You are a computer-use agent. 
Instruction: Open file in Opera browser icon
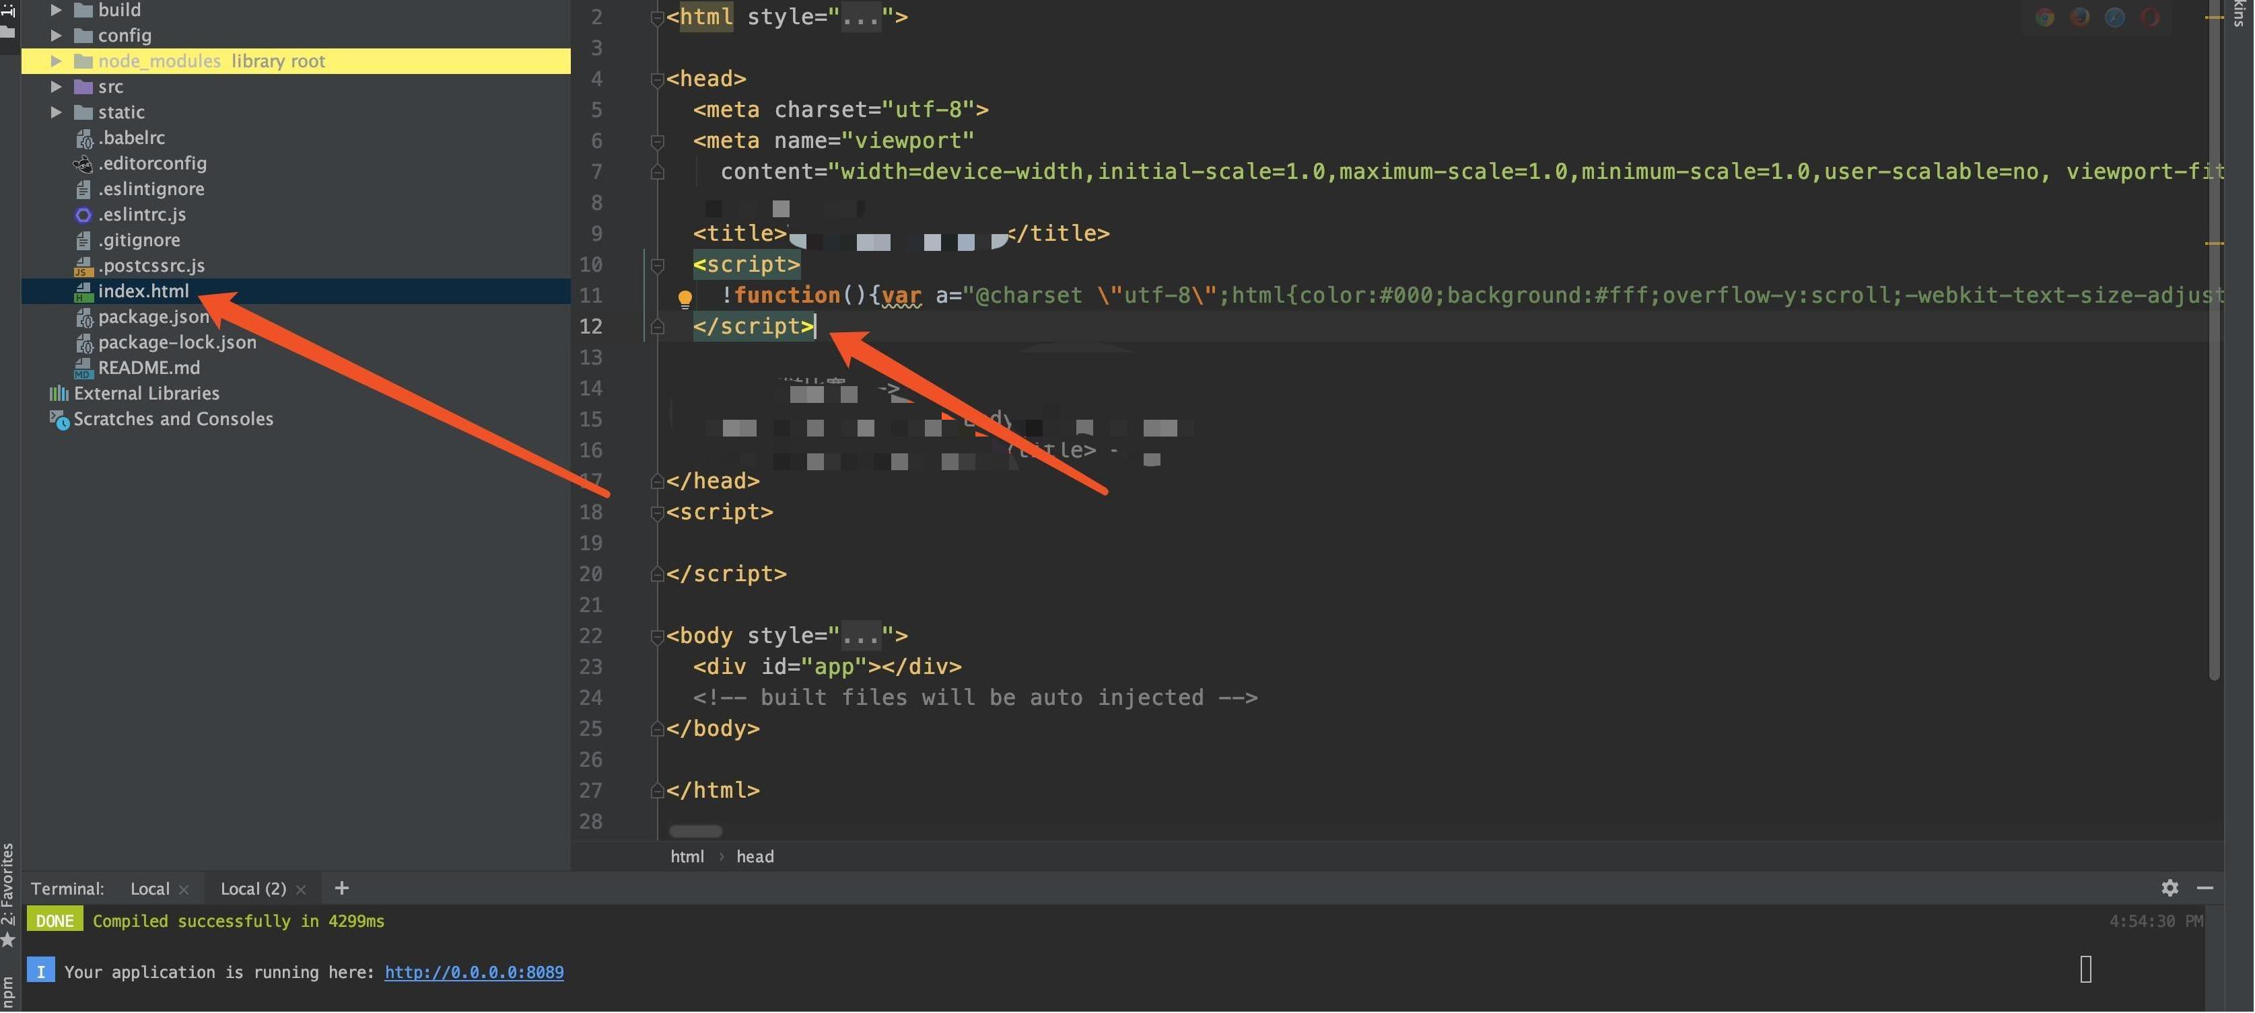[2150, 17]
